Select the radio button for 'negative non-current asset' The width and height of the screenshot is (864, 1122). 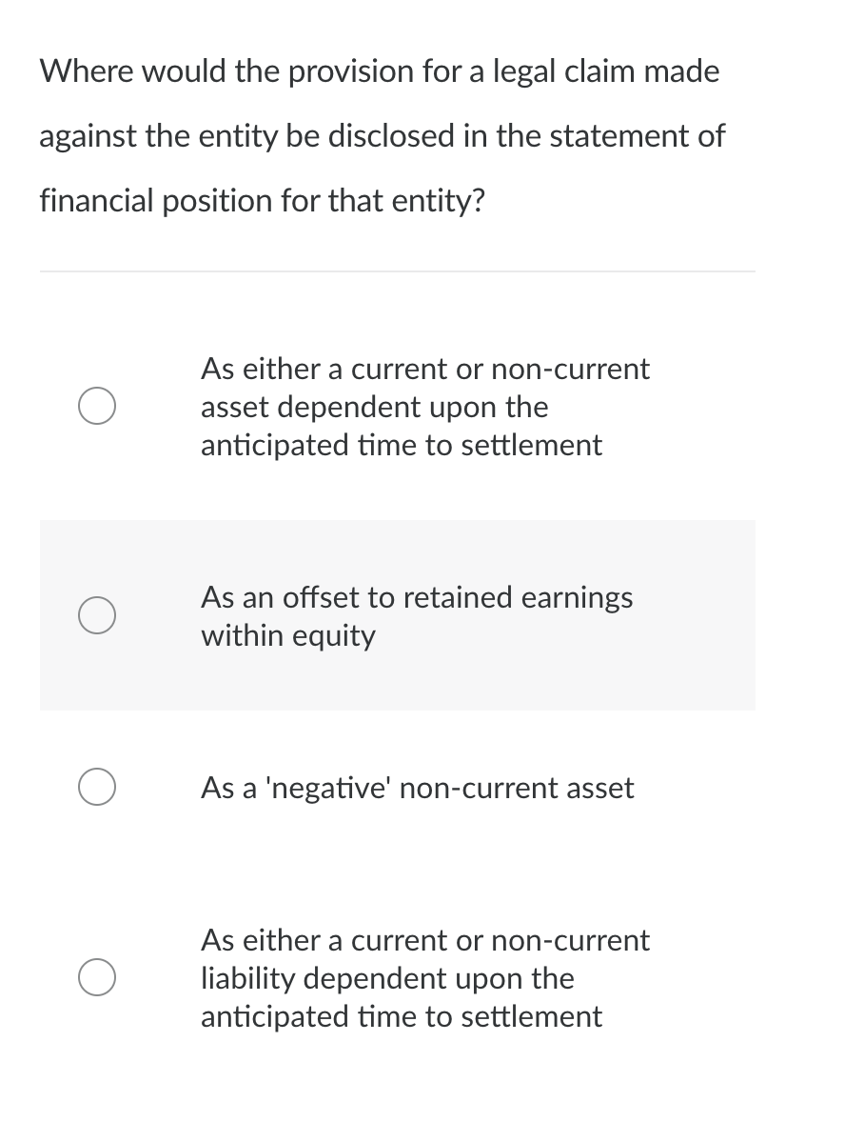(96, 787)
